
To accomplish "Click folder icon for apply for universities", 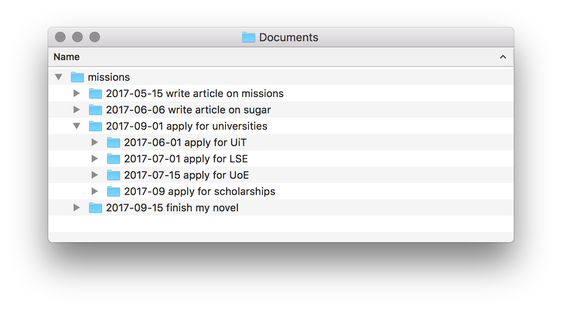I will pyautogui.click(x=96, y=126).
